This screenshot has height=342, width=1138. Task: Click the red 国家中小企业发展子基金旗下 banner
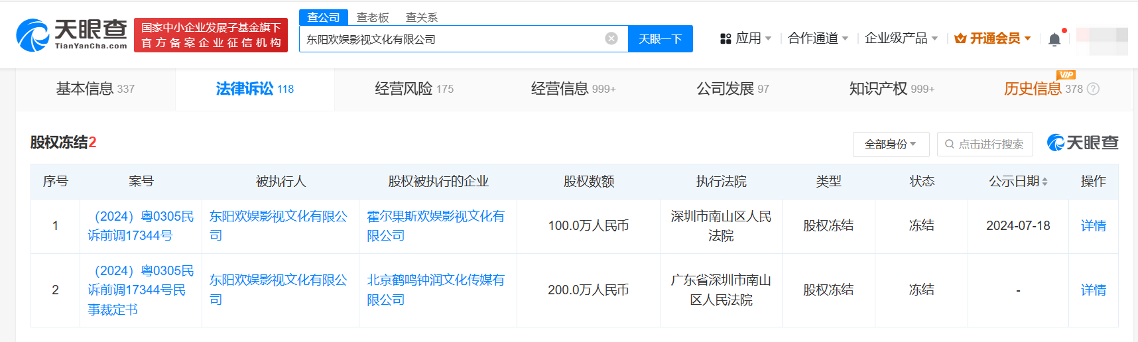211,35
